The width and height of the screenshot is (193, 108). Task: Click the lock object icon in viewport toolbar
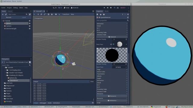point(52,14)
